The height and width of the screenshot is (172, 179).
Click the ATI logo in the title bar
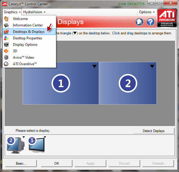(x=5, y=4)
